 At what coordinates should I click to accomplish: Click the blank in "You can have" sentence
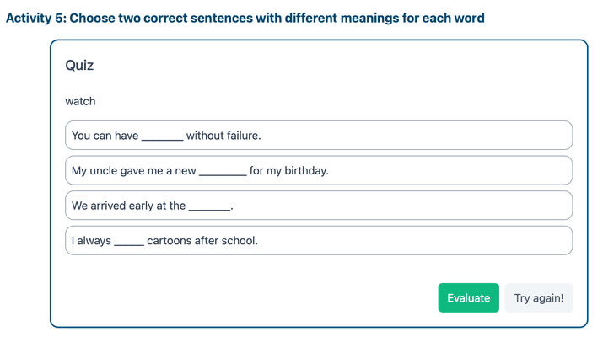tap(162, 136)
